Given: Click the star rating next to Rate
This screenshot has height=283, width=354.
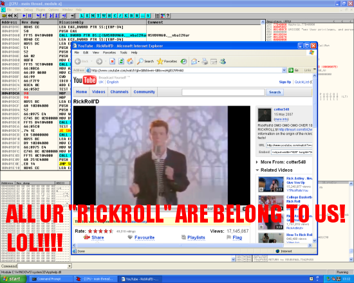Looking at the screenshot, I should [x=100, y=231].
